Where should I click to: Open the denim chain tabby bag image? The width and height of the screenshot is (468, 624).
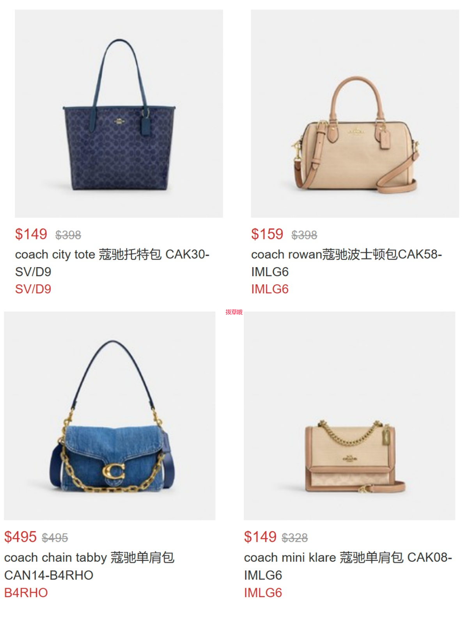click(110, 416)
